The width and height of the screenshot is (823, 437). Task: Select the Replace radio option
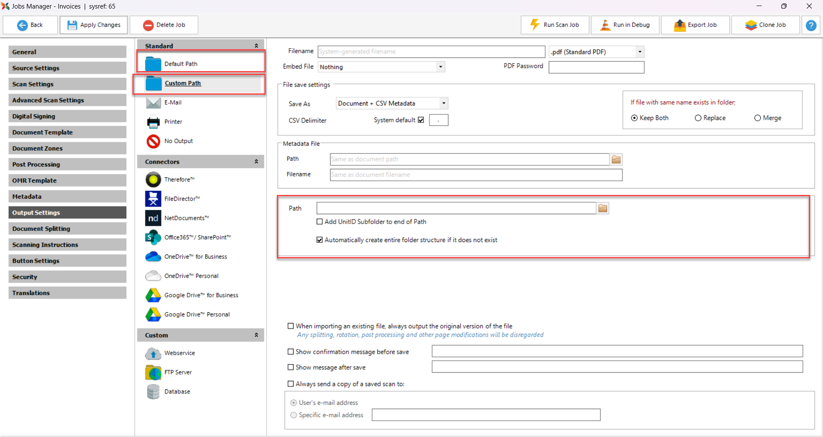pyautogui.click(x=698, y=118)
